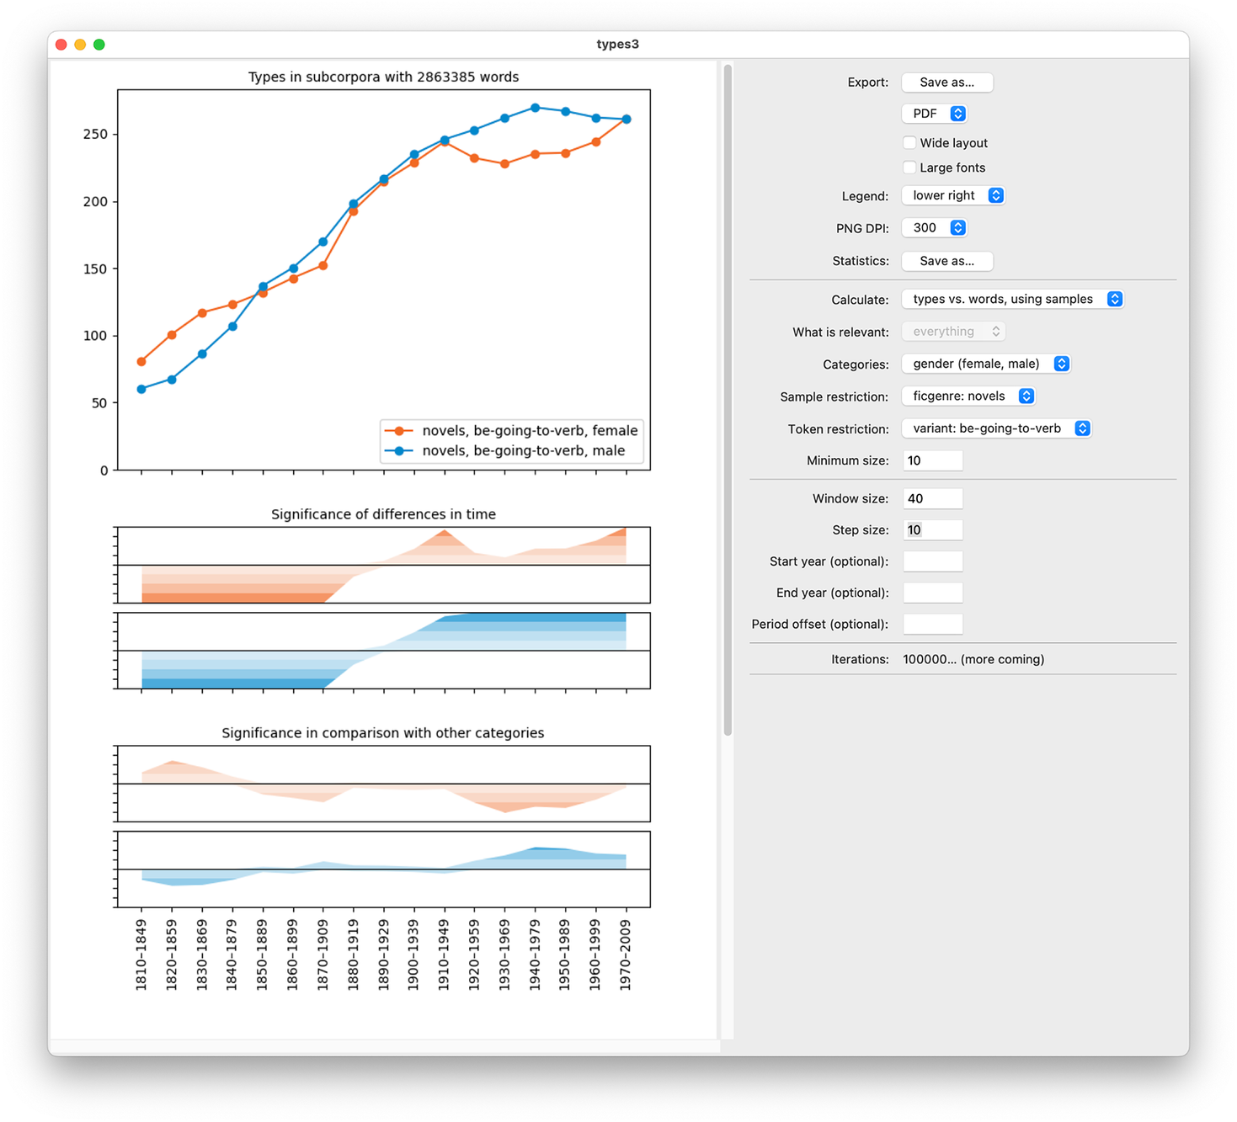This screenshot has width=1237, height=1122.
Task: Click the Start year input field
Action: tap(933, 561)
